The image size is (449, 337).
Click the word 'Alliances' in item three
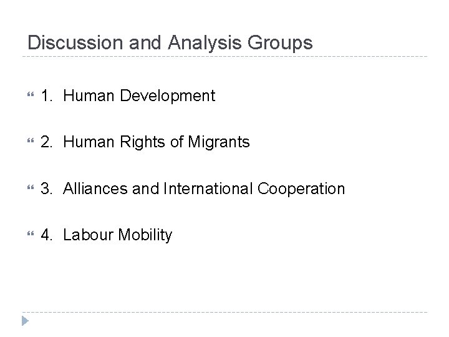91,188
